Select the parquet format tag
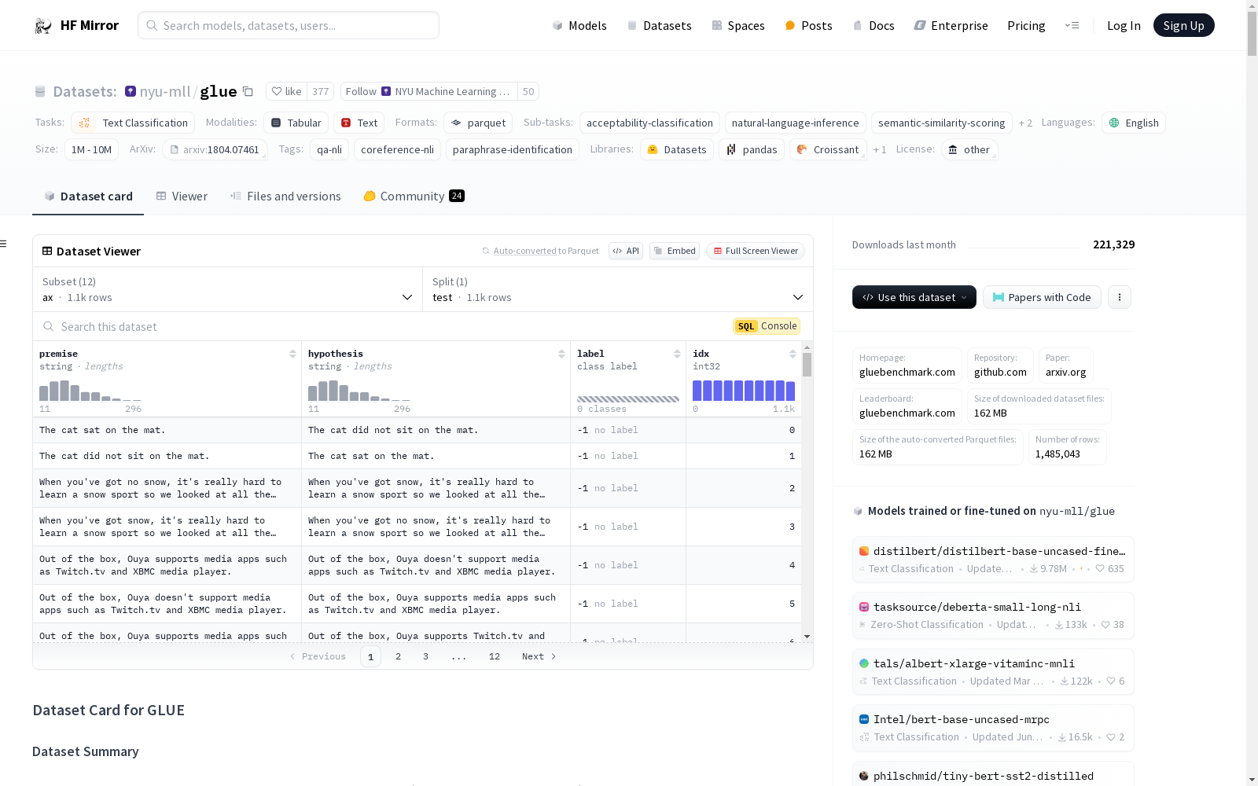The width and height of the screenshot is (1258, 786). pos(478,123)
